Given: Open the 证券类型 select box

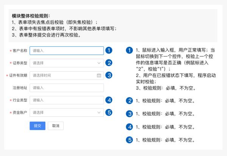Looking at the screenshot, I should click(67, 63).
